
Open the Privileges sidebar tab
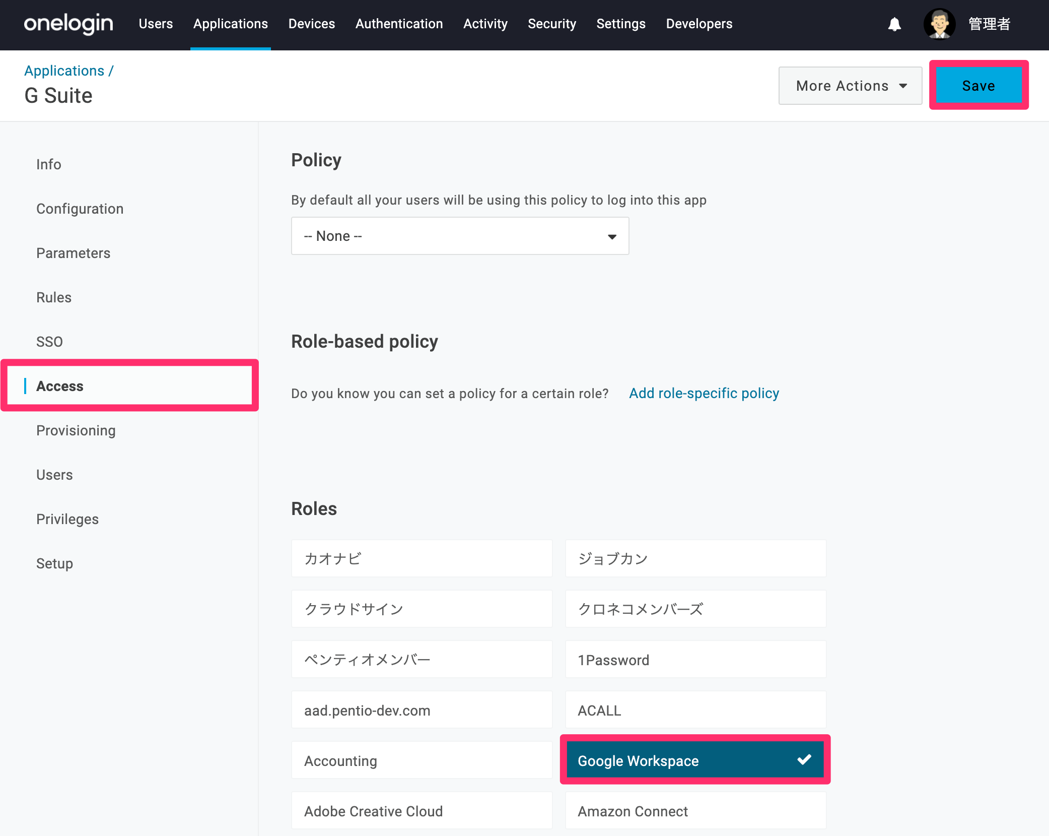point(67,519)
